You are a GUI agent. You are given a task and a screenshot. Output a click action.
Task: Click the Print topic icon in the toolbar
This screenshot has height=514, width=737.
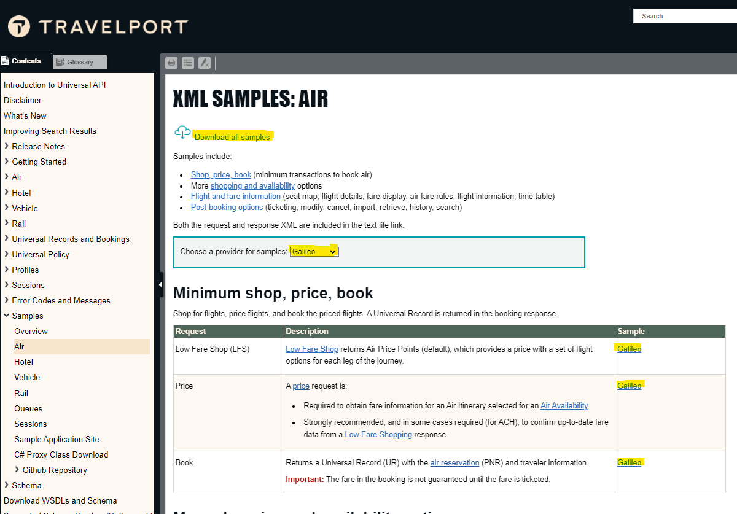[x=171, y=63]
